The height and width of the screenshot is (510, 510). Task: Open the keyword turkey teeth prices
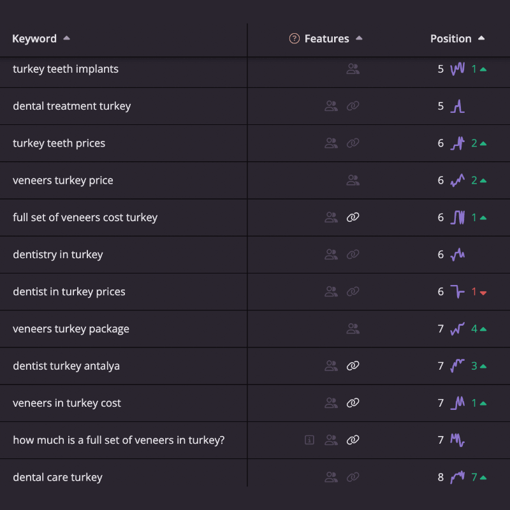pyautogui.click(x=59, y=143)
